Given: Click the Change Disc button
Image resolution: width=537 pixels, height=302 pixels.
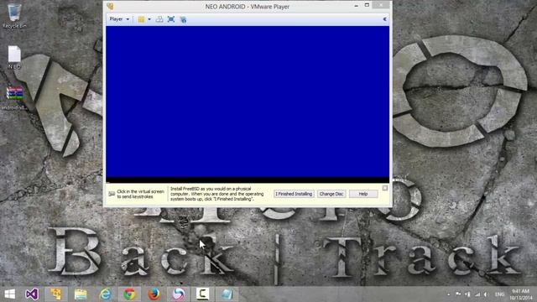Looking at the screenshot, I should (331, 194).
